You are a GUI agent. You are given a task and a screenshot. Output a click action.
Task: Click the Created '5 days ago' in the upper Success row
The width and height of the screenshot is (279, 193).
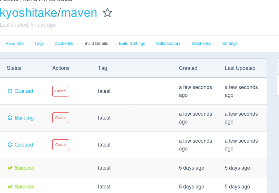[191, 168]
